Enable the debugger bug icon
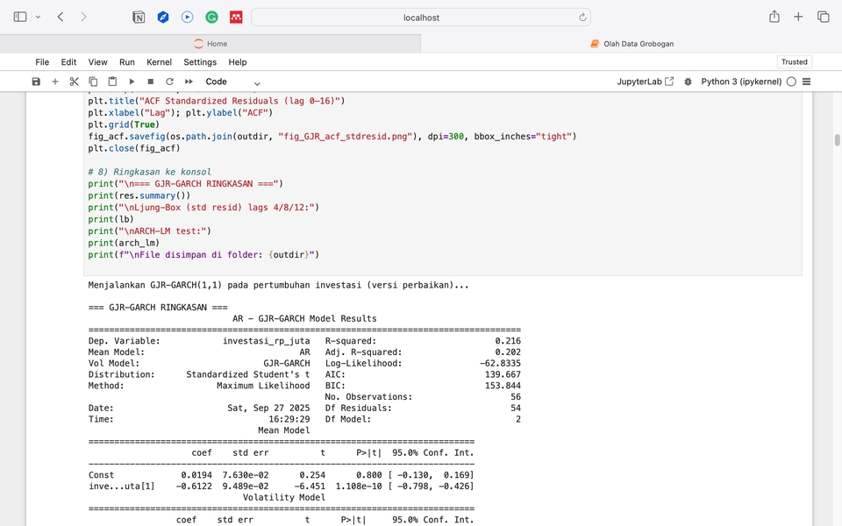 tap(688, 82)
